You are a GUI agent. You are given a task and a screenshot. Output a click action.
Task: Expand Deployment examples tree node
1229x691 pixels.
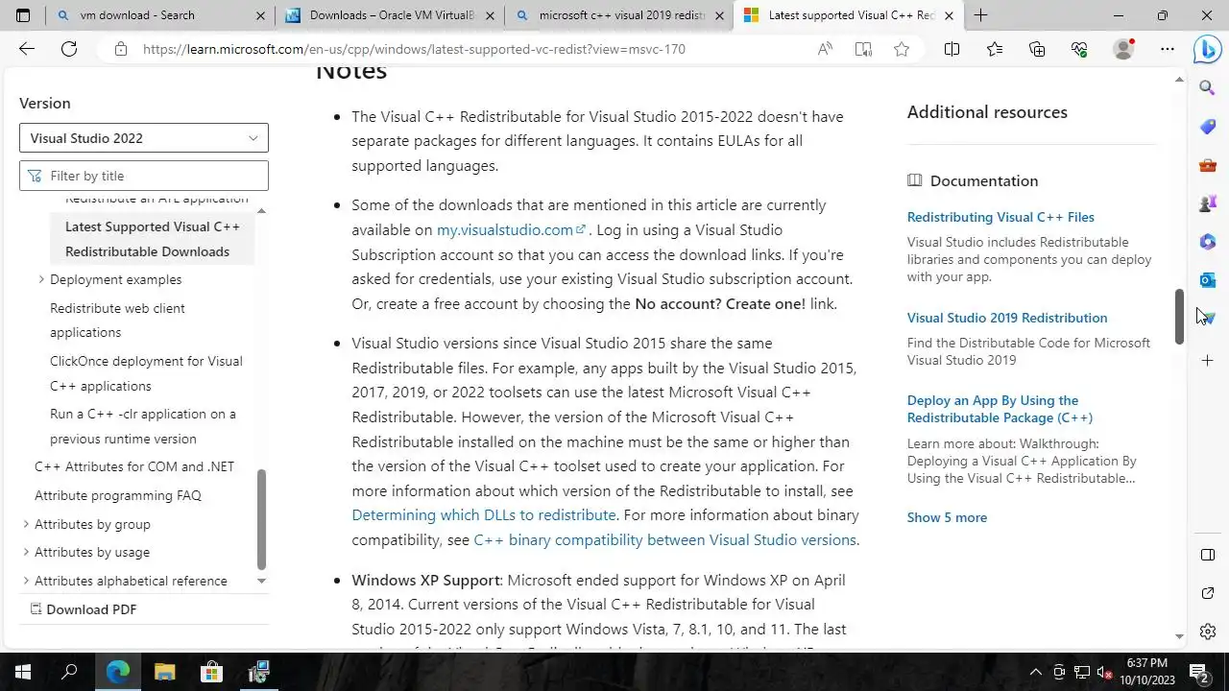coord(41,279)
